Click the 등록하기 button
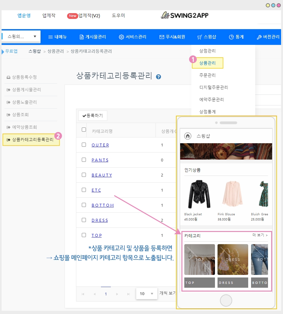 (93, 116)
